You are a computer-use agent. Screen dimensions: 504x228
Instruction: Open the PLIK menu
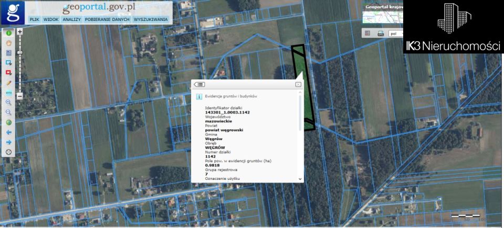click(x=35, y=19)
